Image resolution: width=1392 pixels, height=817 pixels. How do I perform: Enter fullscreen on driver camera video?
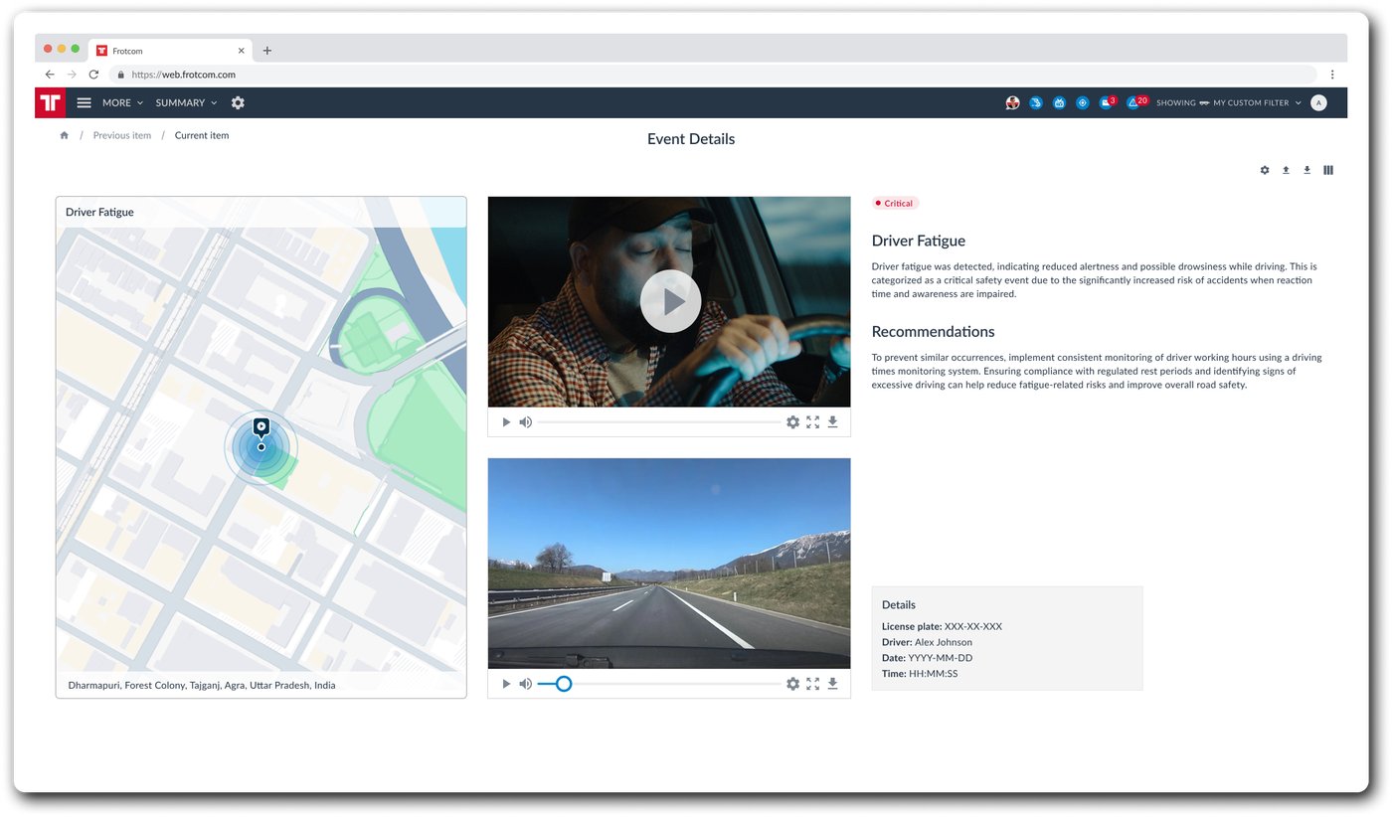click(812, 422)
